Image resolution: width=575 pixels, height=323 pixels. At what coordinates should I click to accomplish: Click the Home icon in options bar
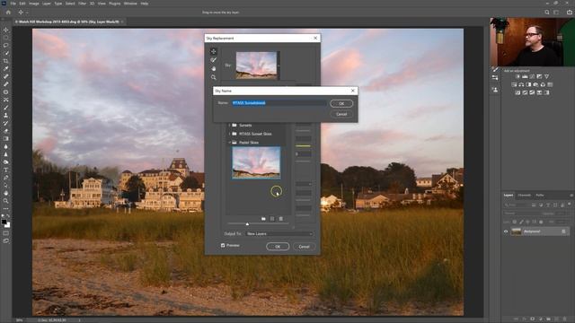pyautogui.click(x=8, y=12)
